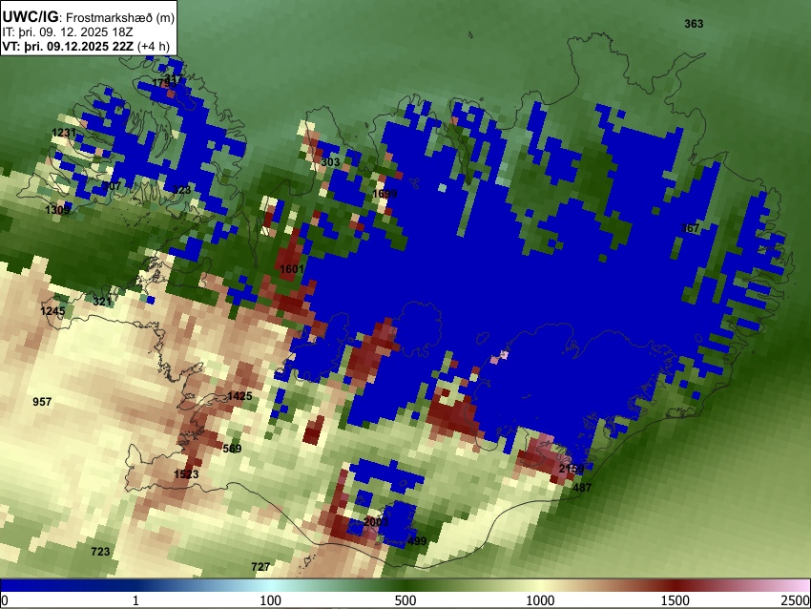Viewport: 811px width, 609px height.
Task: Click the 0 tick on the color scale
Action: pos(5,600)
